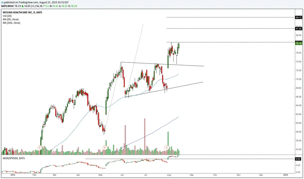Click the 81.55 price level label
Screen dimensions: 304x179
(298, 29)
